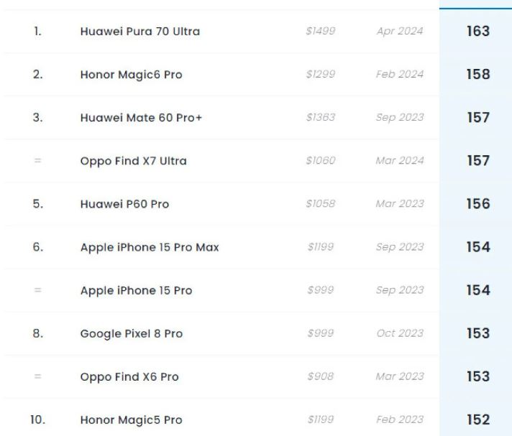
Task: Click Honor Magic6 Pro's score of 158
Action: tap(477, 75)
